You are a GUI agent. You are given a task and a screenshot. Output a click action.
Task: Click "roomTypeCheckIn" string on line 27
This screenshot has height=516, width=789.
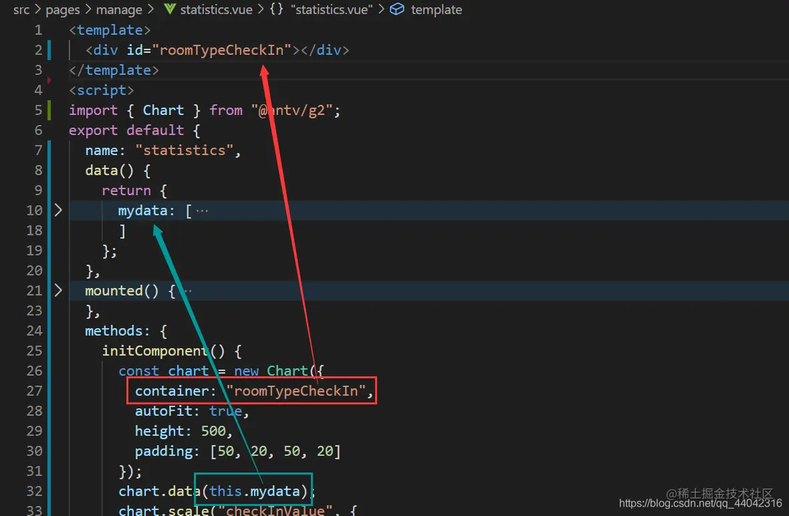(296, 391)
